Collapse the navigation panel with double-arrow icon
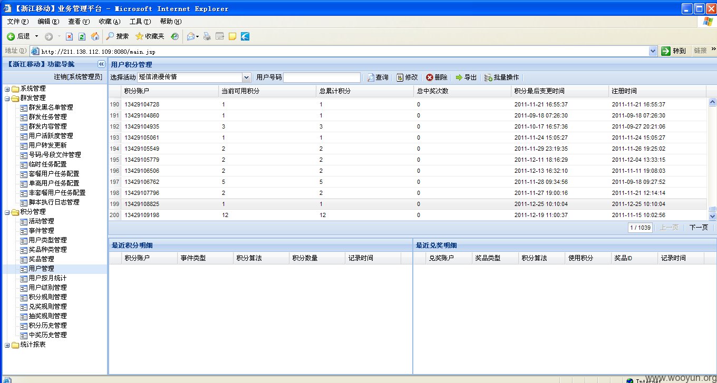Screen dimensions: 717x383 (x=101, y=64)
